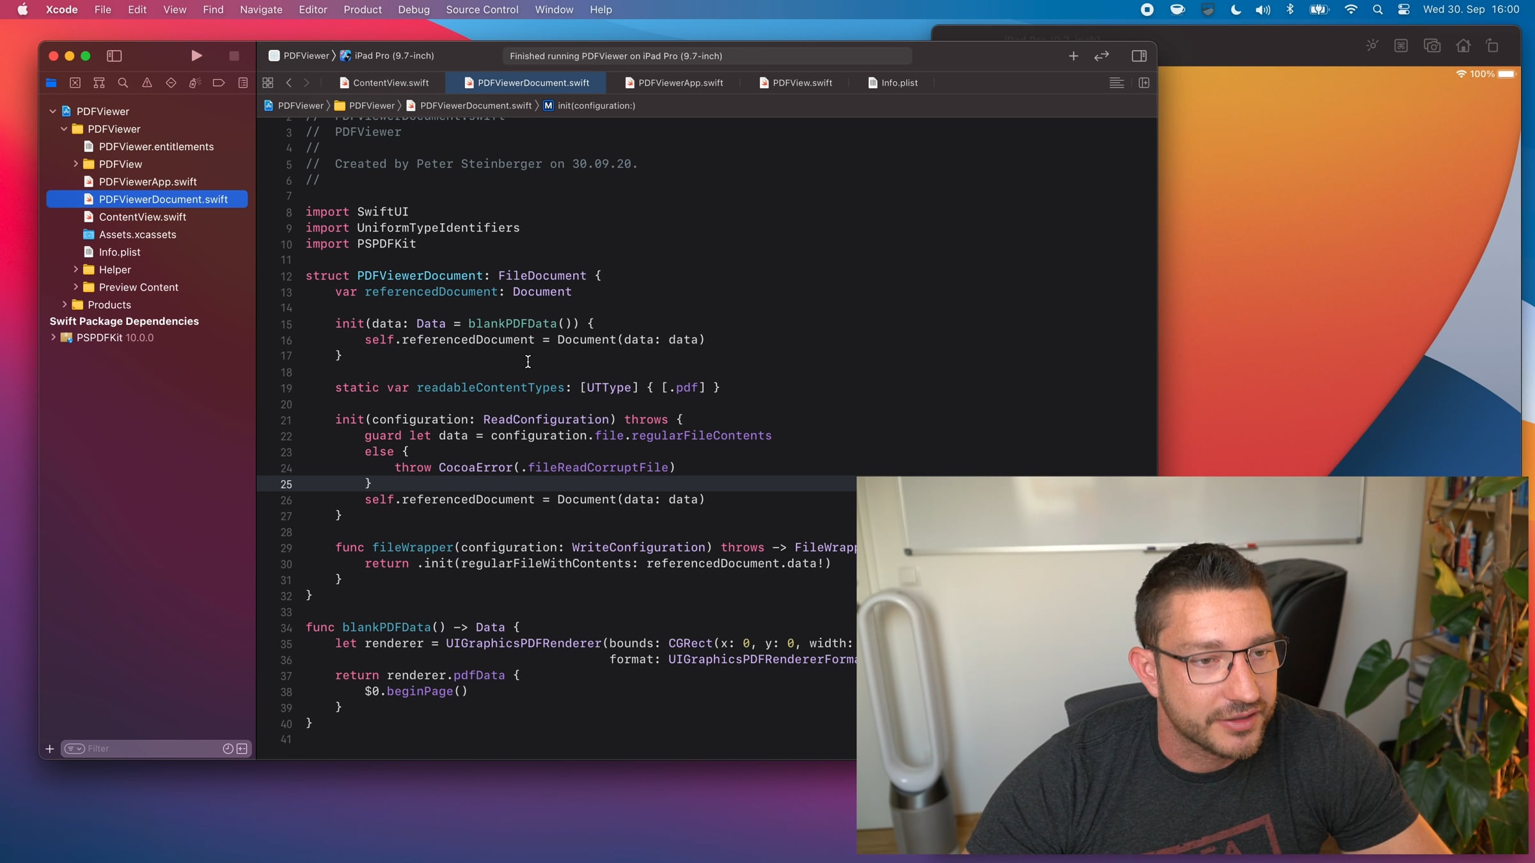Screen dimensions: 1535x863
Task: Toggle the inspector panel visibility
Action: pyautogui.click(x=1139, y=56)
